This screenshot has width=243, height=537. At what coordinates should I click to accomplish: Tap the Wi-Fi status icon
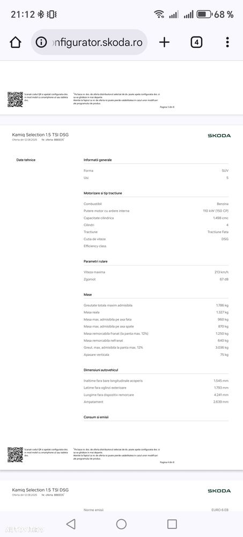click(x=159, y=14)
